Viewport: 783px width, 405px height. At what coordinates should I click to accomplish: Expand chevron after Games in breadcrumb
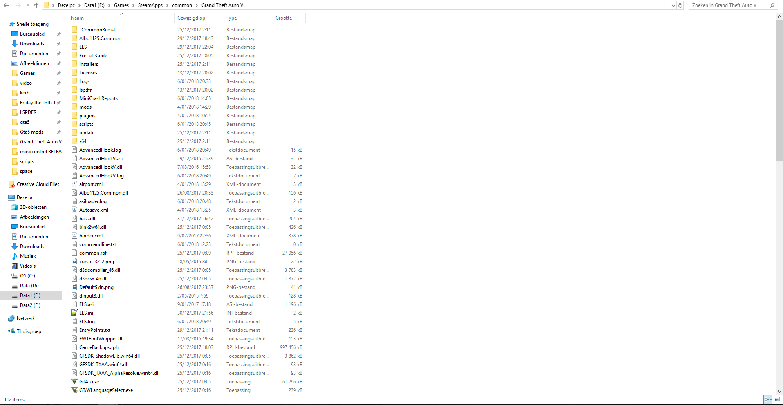pyautogui.click(x=133, y=5)
